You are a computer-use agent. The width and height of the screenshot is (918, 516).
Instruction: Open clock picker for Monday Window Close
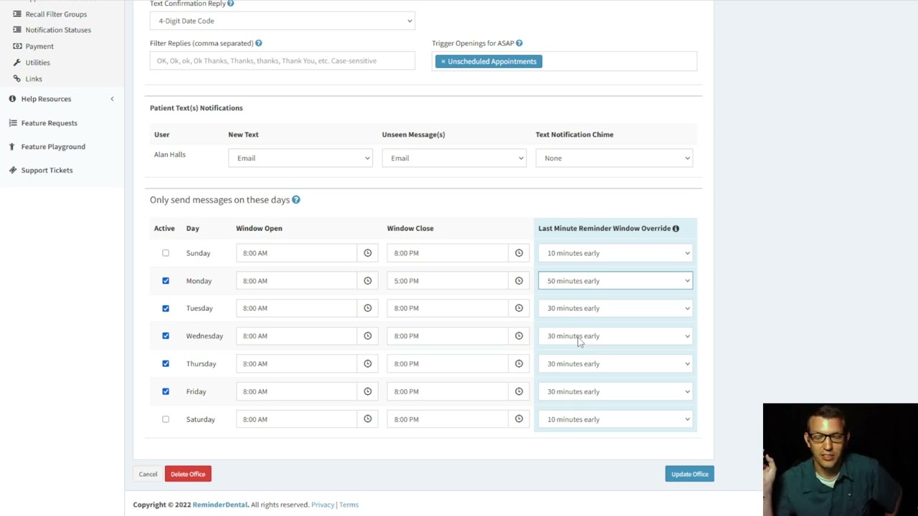(x=519, y=281)
